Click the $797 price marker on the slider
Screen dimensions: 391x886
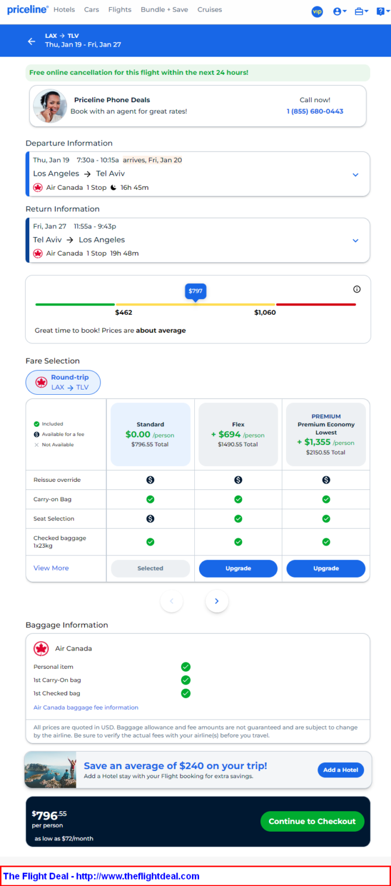(x=195, y=291)
